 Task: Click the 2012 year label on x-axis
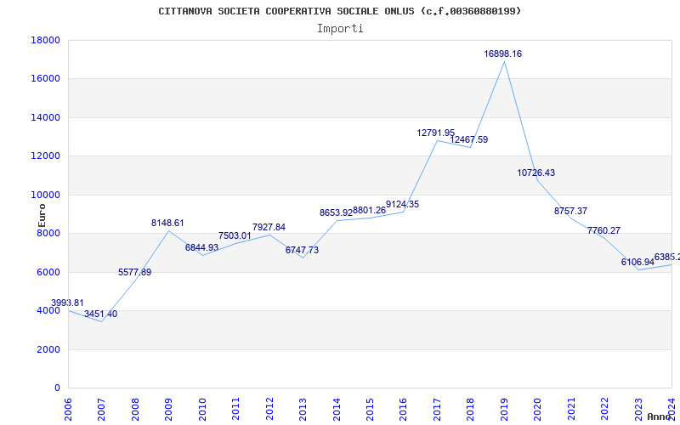(269, 409)
